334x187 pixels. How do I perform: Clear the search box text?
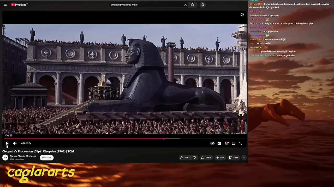click(x=186, y=5)
